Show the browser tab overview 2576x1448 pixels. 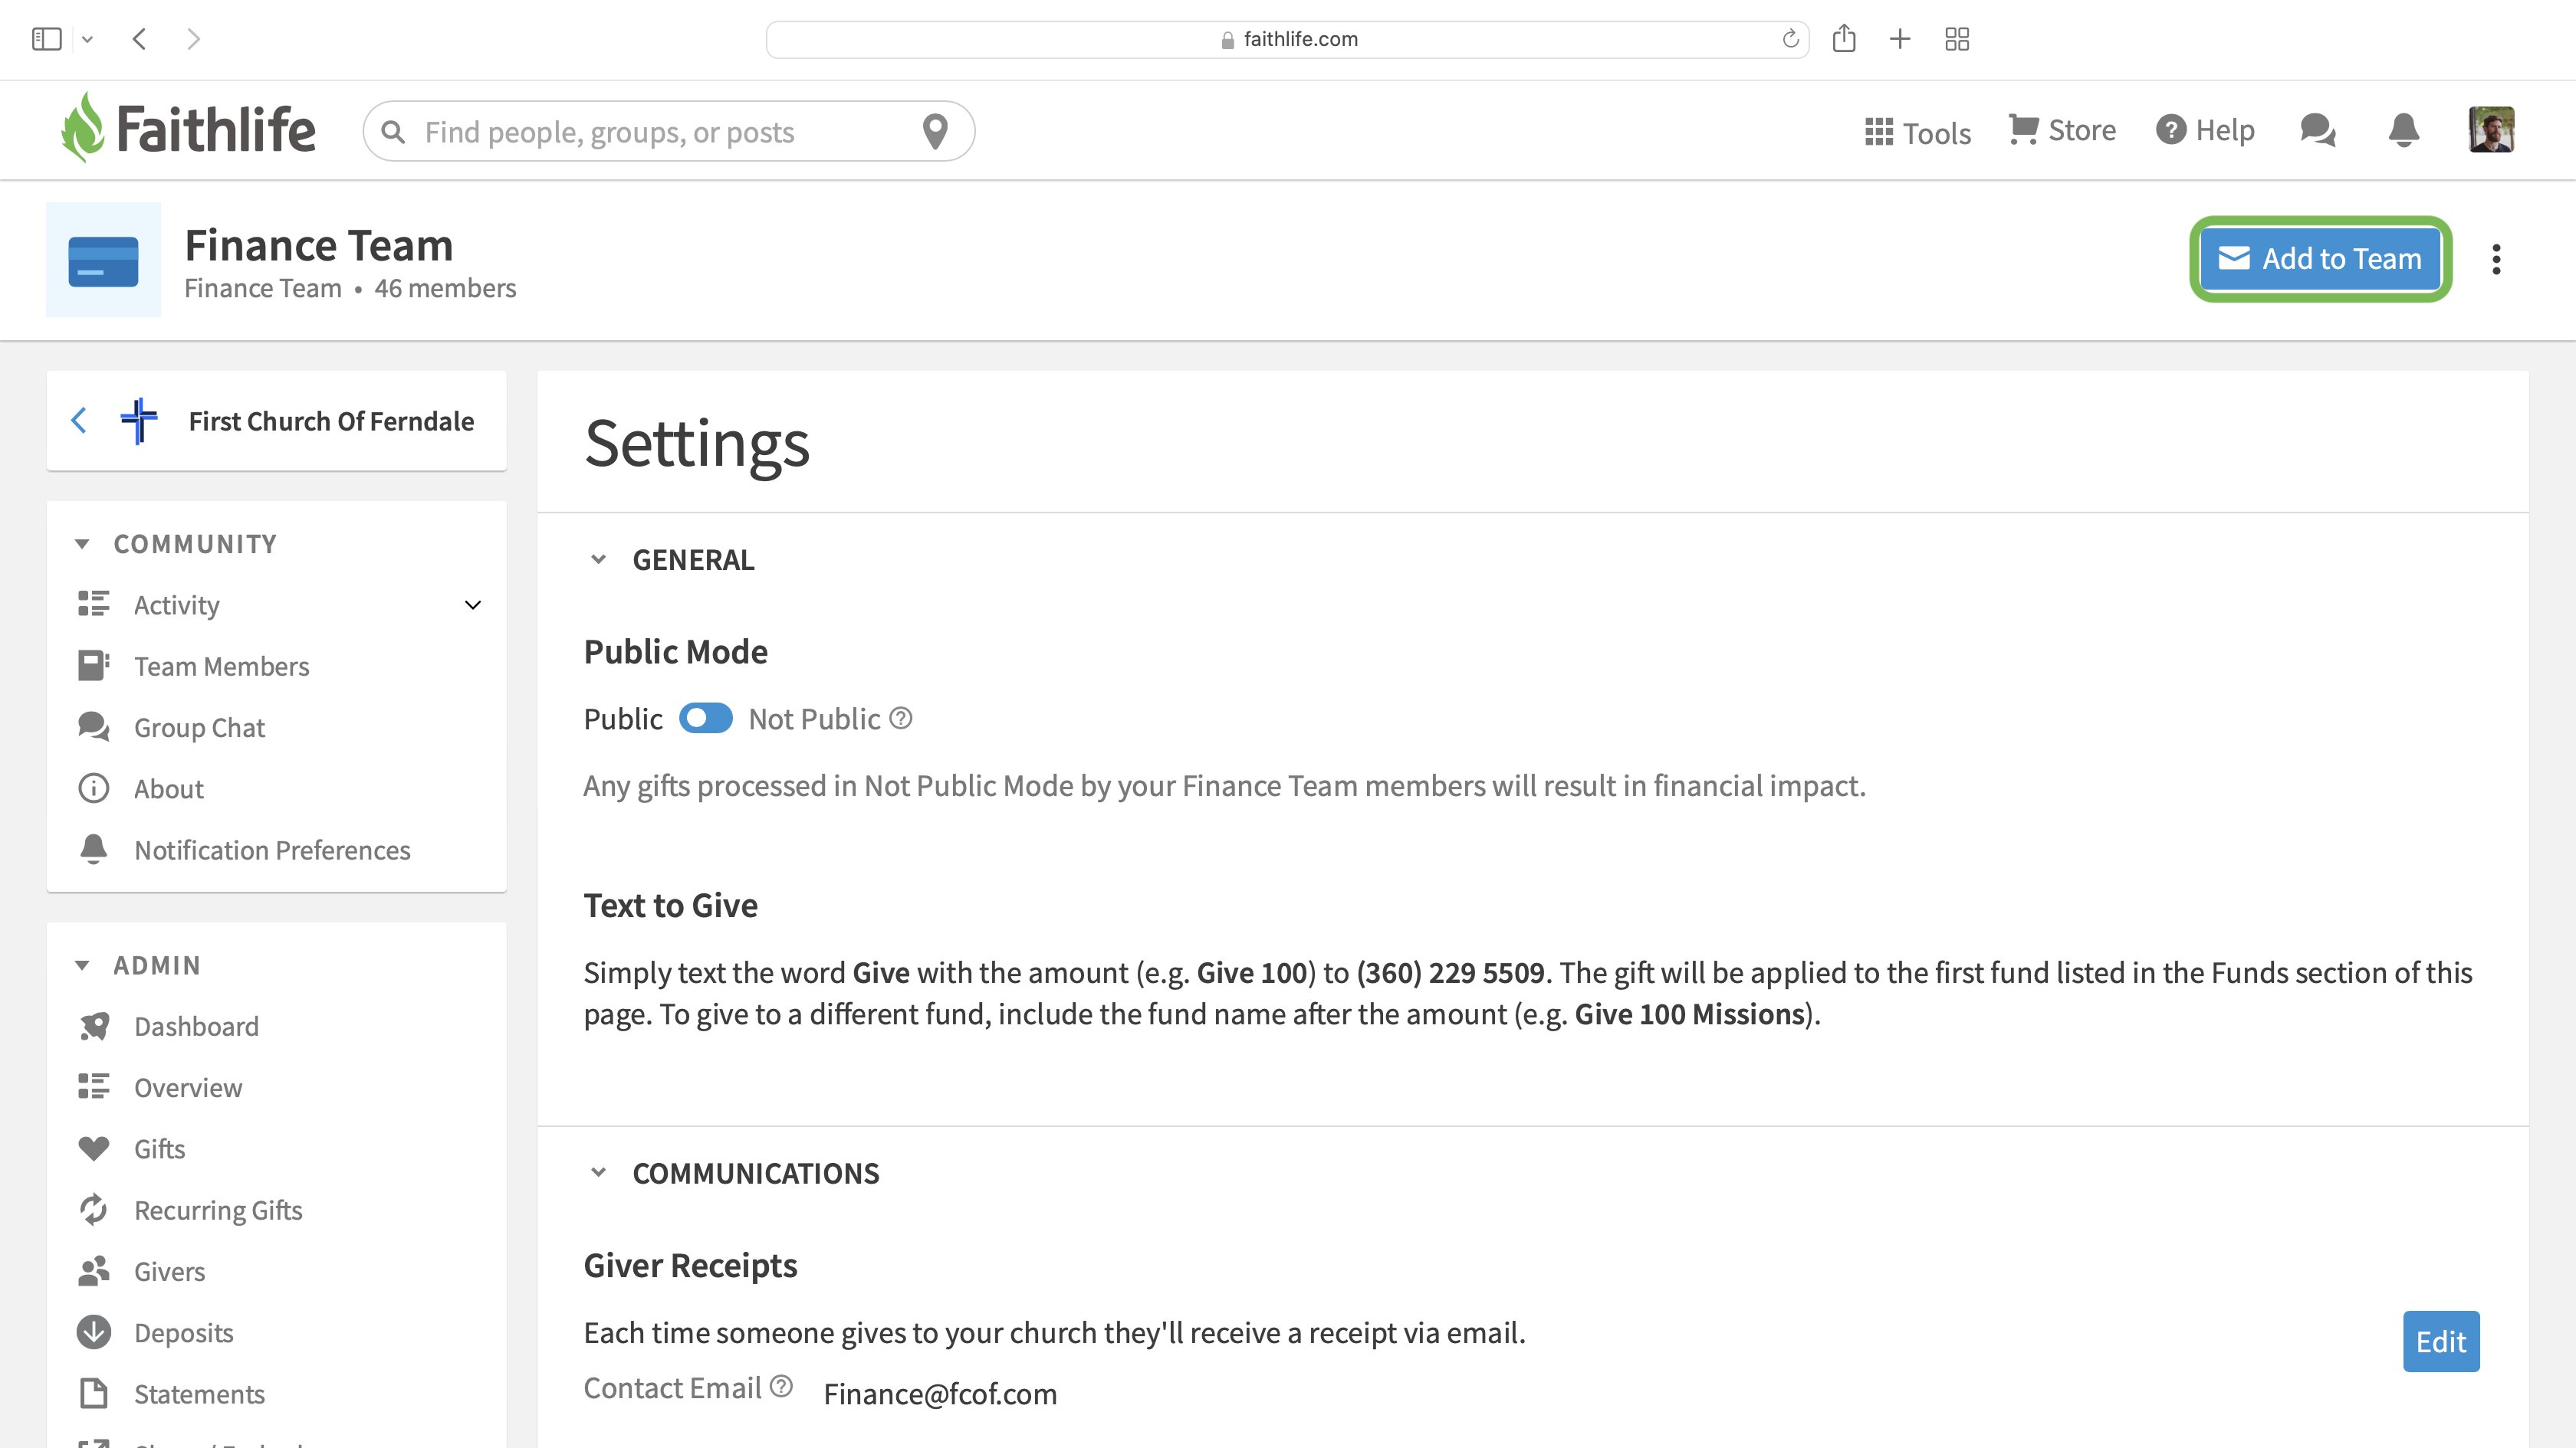pos(1957,39)
